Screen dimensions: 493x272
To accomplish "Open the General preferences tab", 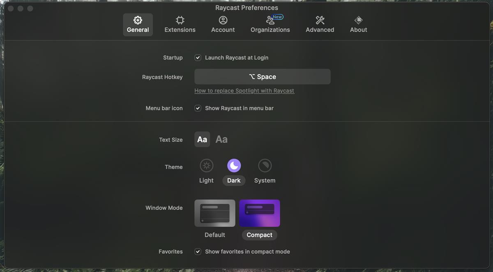I will (x=138, y=25).
